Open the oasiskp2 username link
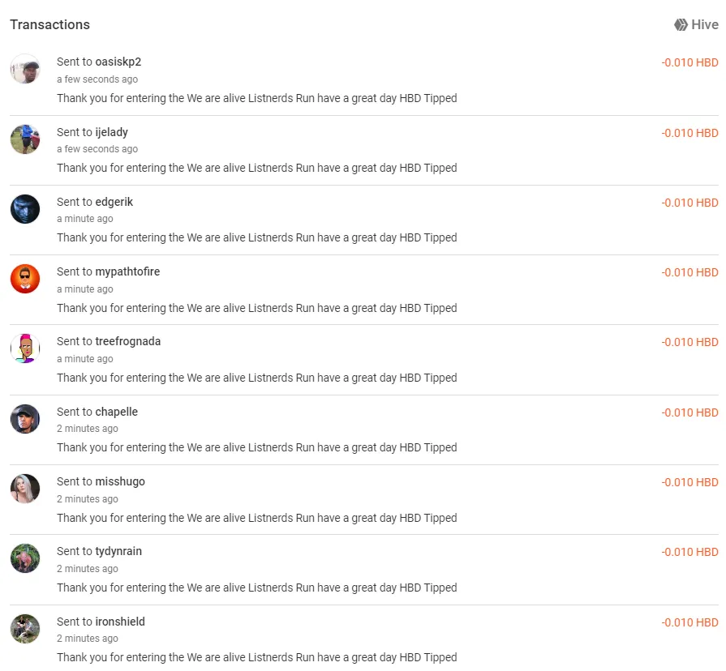726x671 pixels. click(118, 62)
